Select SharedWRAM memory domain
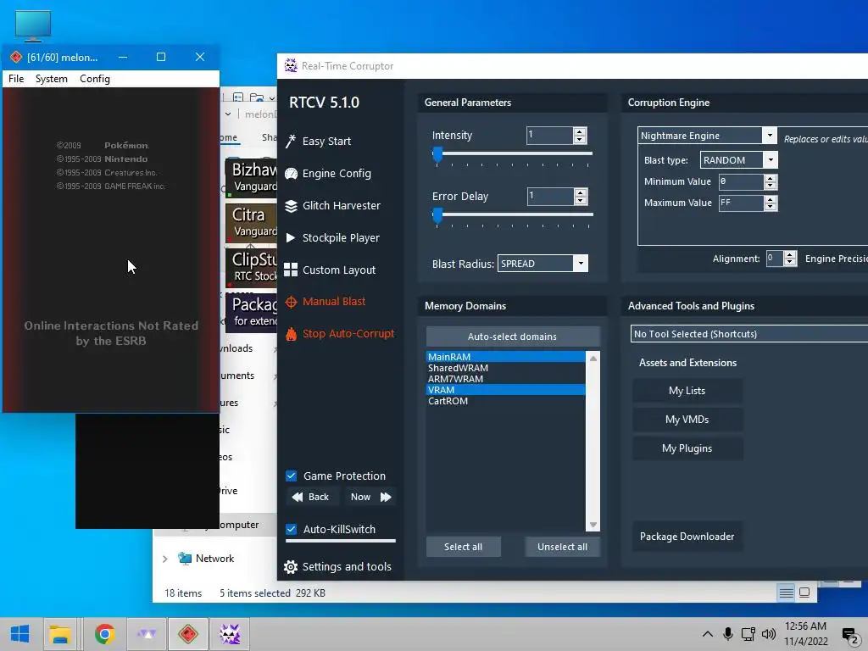Screen dimensions: 868x651 [x=505, y=368]
